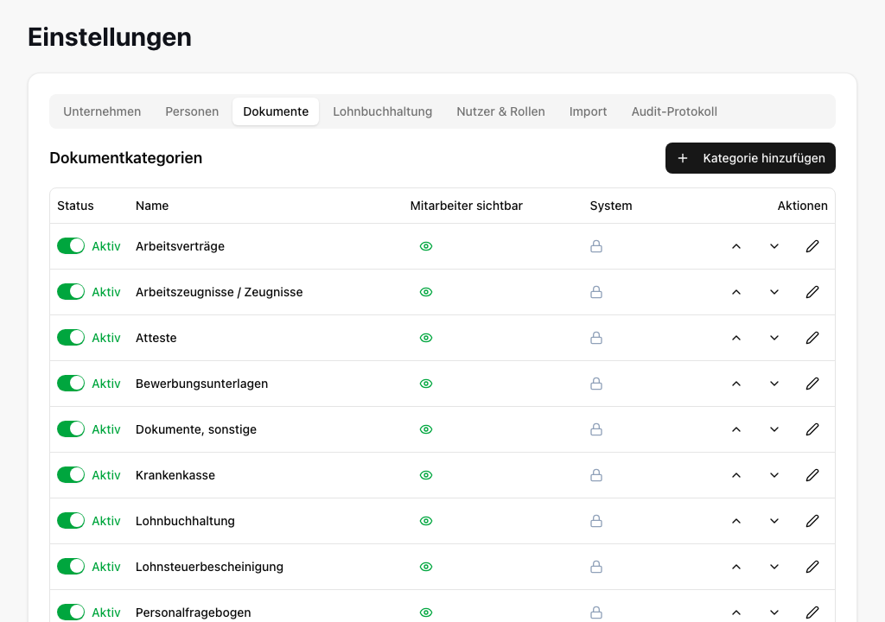The image size is (885, 622).
Task: Click the Krankenkasse lock icon
Action: (x=596, y=475)
